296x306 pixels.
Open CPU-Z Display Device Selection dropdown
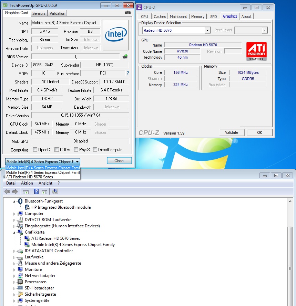tap(176, 30)
